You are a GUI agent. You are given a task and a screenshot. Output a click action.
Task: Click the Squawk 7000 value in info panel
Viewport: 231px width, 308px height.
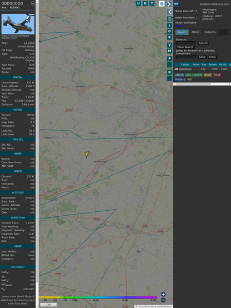click(x=31, y=68)
